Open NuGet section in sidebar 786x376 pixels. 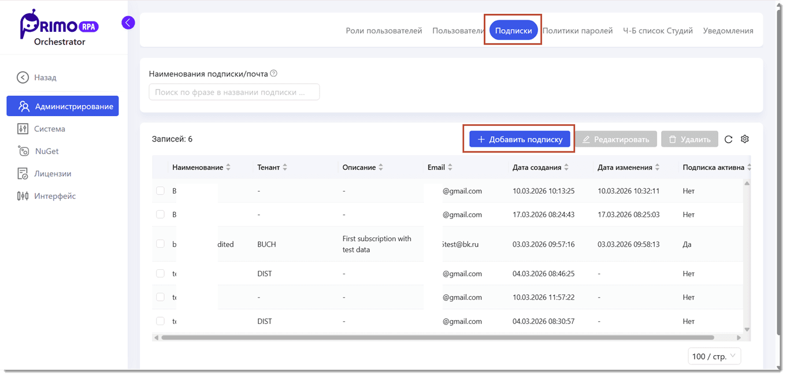(46, 151)
